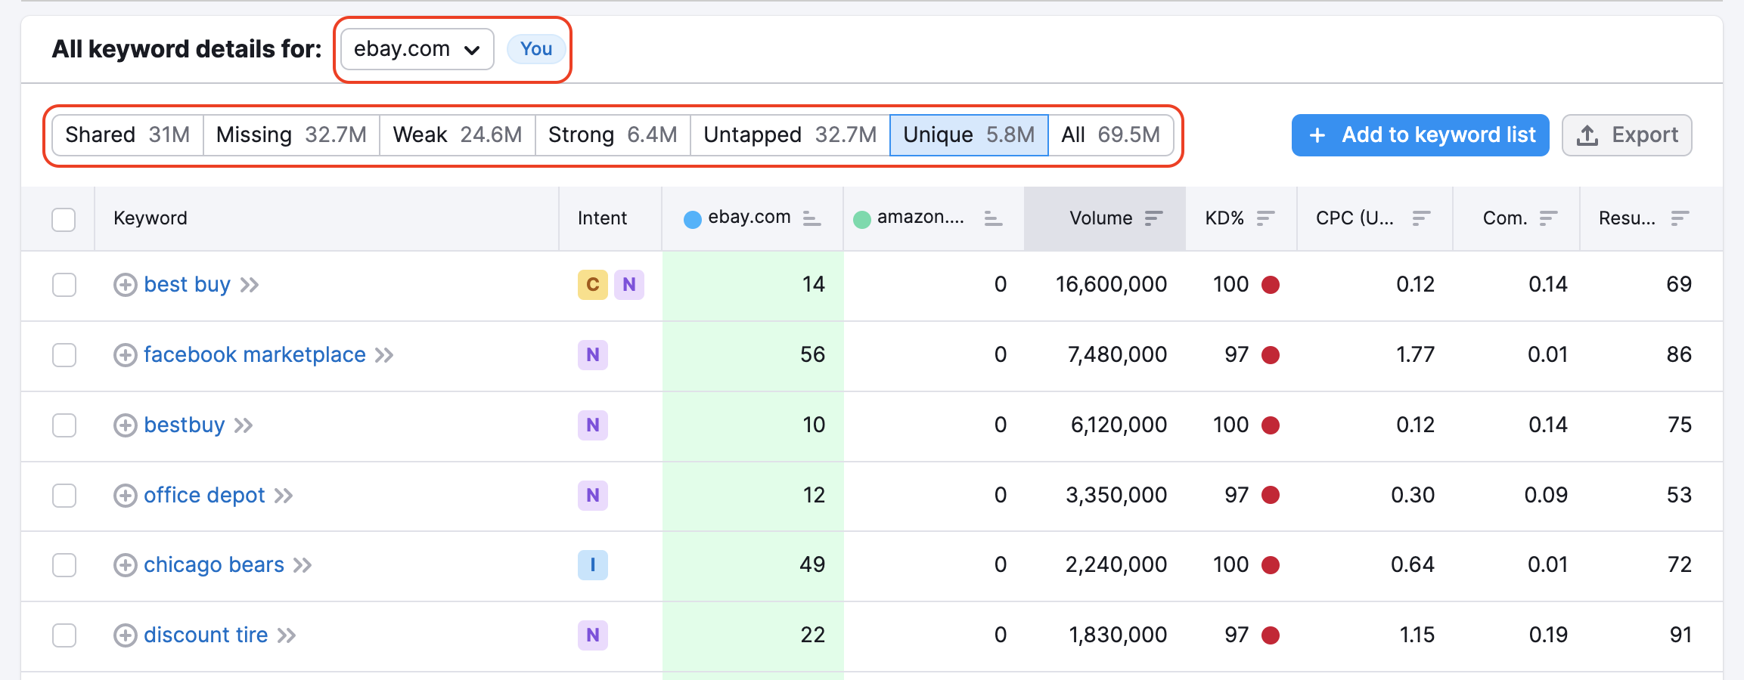Click the Add to keyword list button
The image size is (1744, 680).
pos(1420,134)
